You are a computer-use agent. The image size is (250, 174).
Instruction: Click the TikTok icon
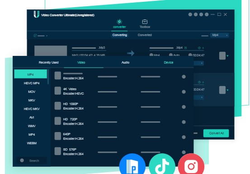click(x=162, y=164)
